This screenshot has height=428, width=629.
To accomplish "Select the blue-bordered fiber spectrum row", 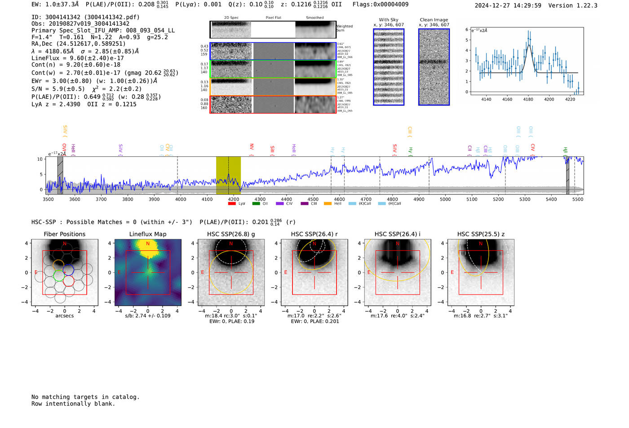I will [273, 51].
